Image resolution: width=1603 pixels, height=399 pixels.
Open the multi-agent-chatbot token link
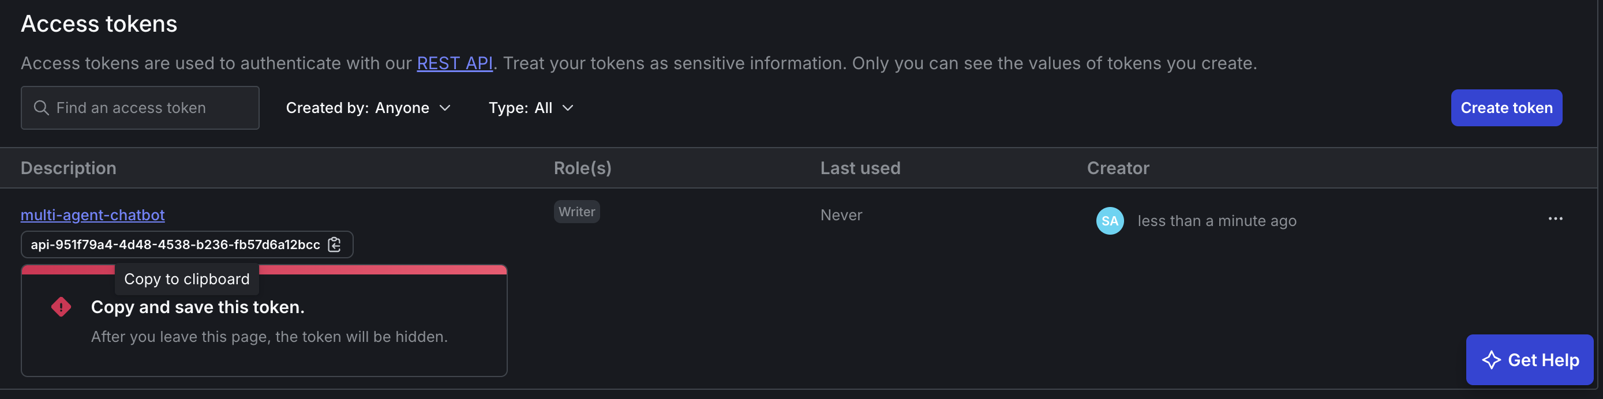[93, 215]
